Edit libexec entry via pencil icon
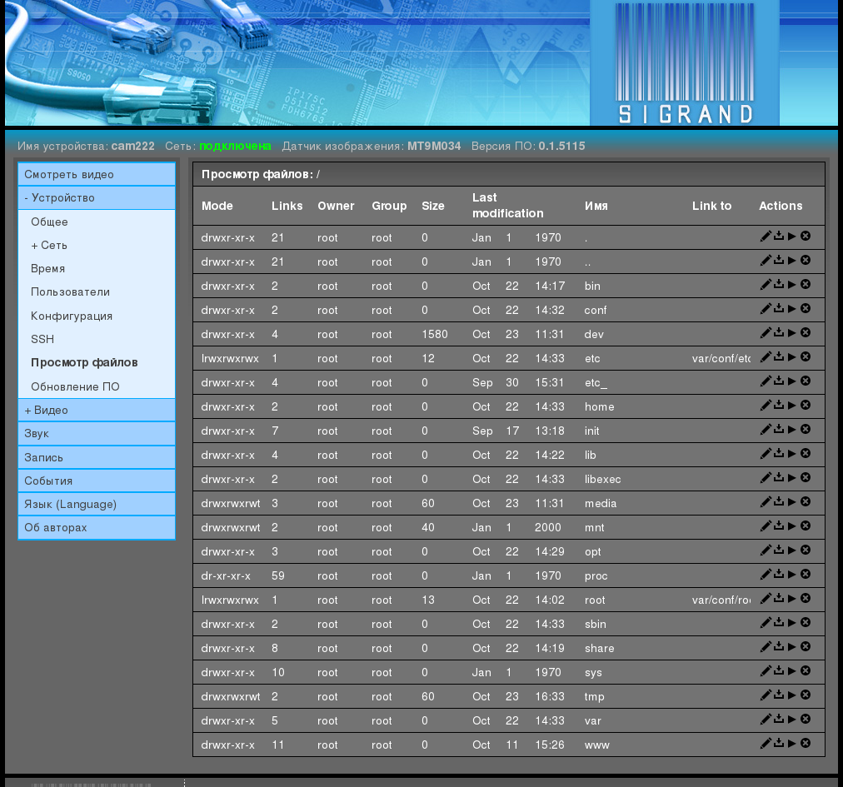 coord(766,478)
